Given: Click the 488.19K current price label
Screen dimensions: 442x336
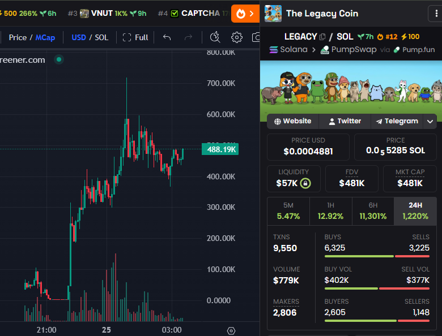Looking at the screenshot, I should pos(220,149).
